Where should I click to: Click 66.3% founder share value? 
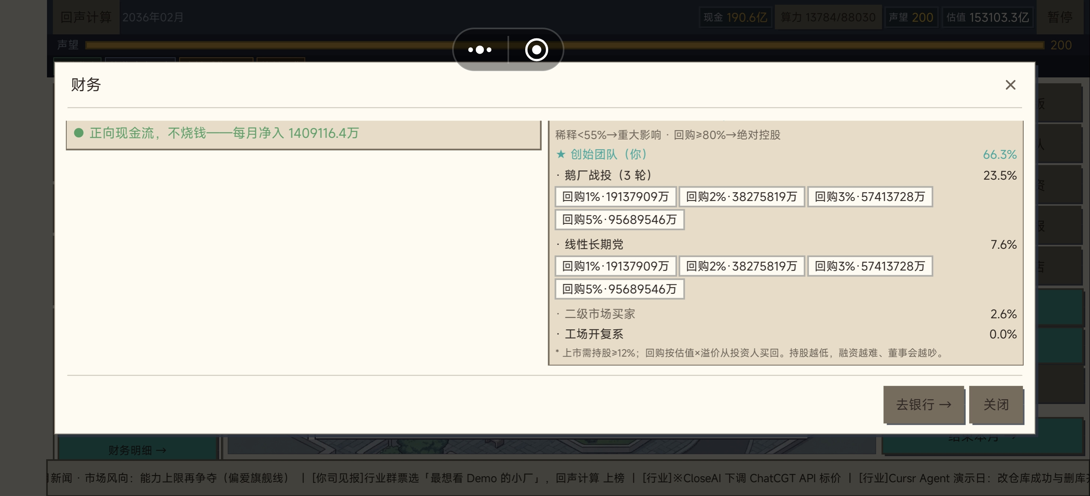1000,154
